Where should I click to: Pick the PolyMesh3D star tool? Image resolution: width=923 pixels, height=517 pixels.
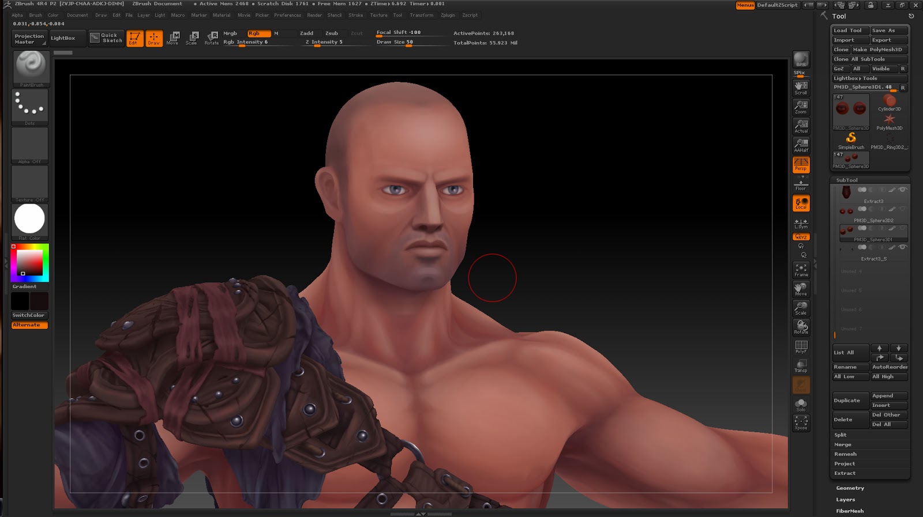[889, 121]
